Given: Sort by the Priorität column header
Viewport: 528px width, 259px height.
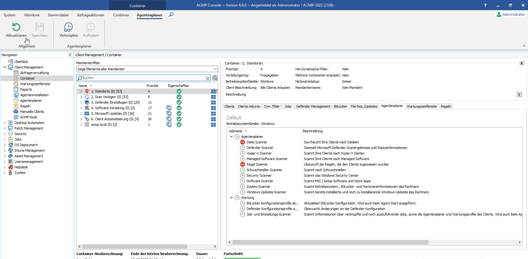Looking at the screenshot, I should click(x=152, y=86).
